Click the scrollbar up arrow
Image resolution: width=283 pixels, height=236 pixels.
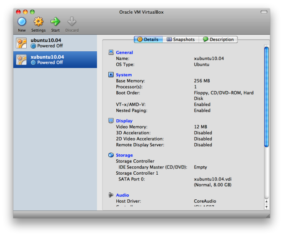[x=266, y=201]
